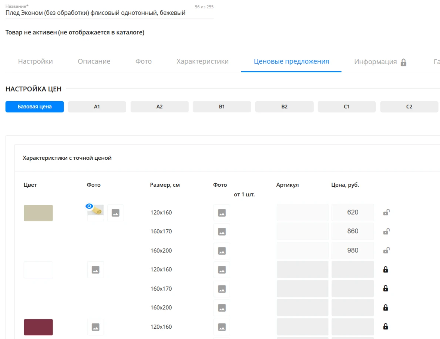Click photo placeholder next to beige color thumbnail

point(115,213)
